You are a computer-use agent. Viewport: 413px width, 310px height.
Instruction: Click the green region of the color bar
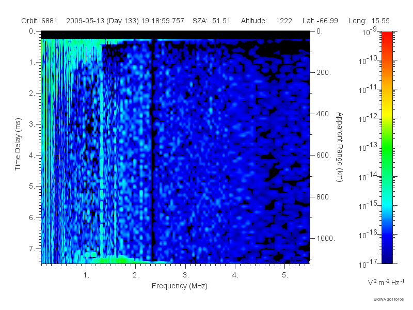387,153
